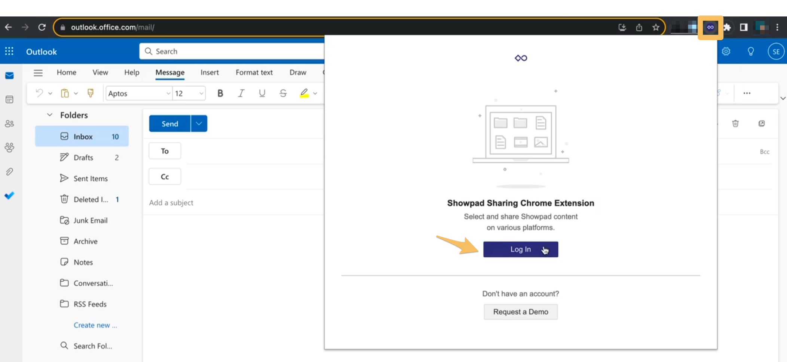Click the browser address bar URL
Image resolution: width=787 pixels, height=362 pixels.
[113, 27]
